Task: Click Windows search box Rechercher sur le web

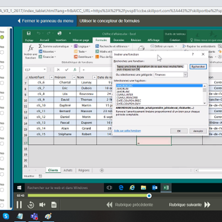Action: pos(64,188)
